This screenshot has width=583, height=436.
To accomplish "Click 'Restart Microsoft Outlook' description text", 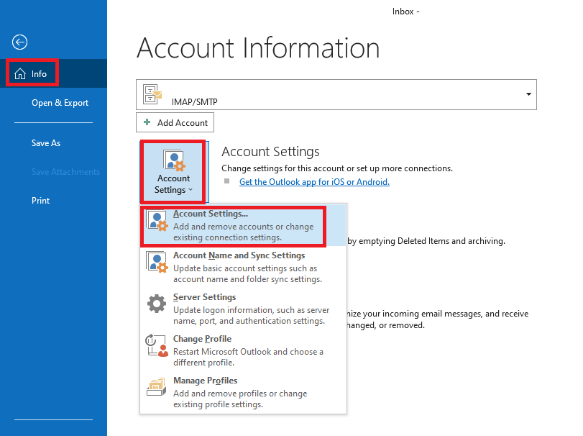I will coord(248,357).
